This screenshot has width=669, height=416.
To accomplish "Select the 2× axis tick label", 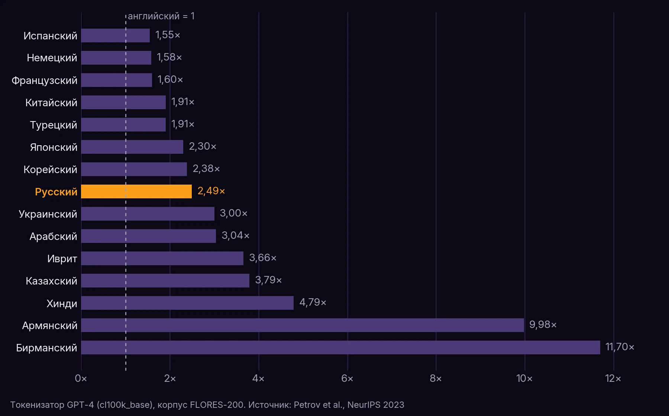I will click(x=170, y=378).
